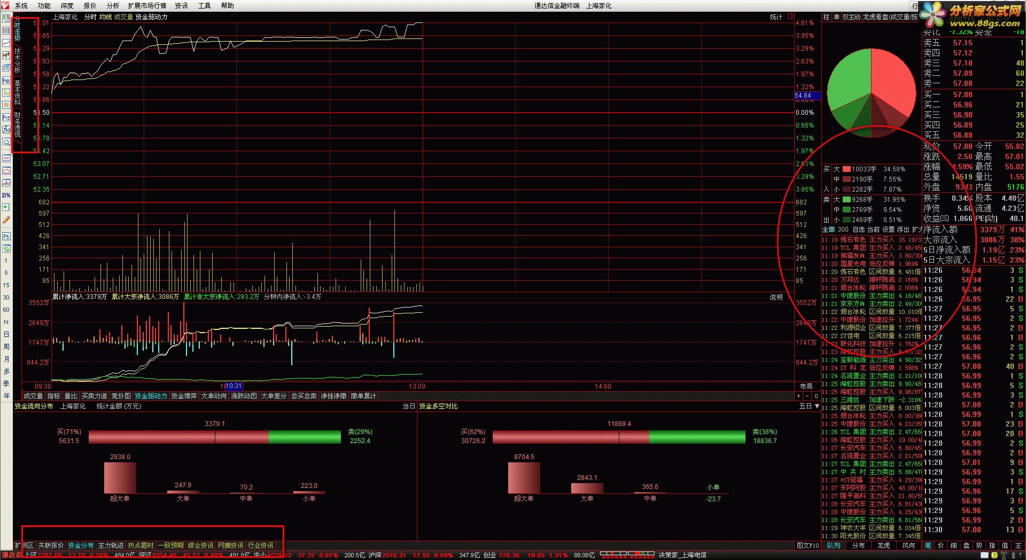Switch to 主力轨迹 bottom tab
Screen dimensions: 1026x560
click(x=111, y=546)
